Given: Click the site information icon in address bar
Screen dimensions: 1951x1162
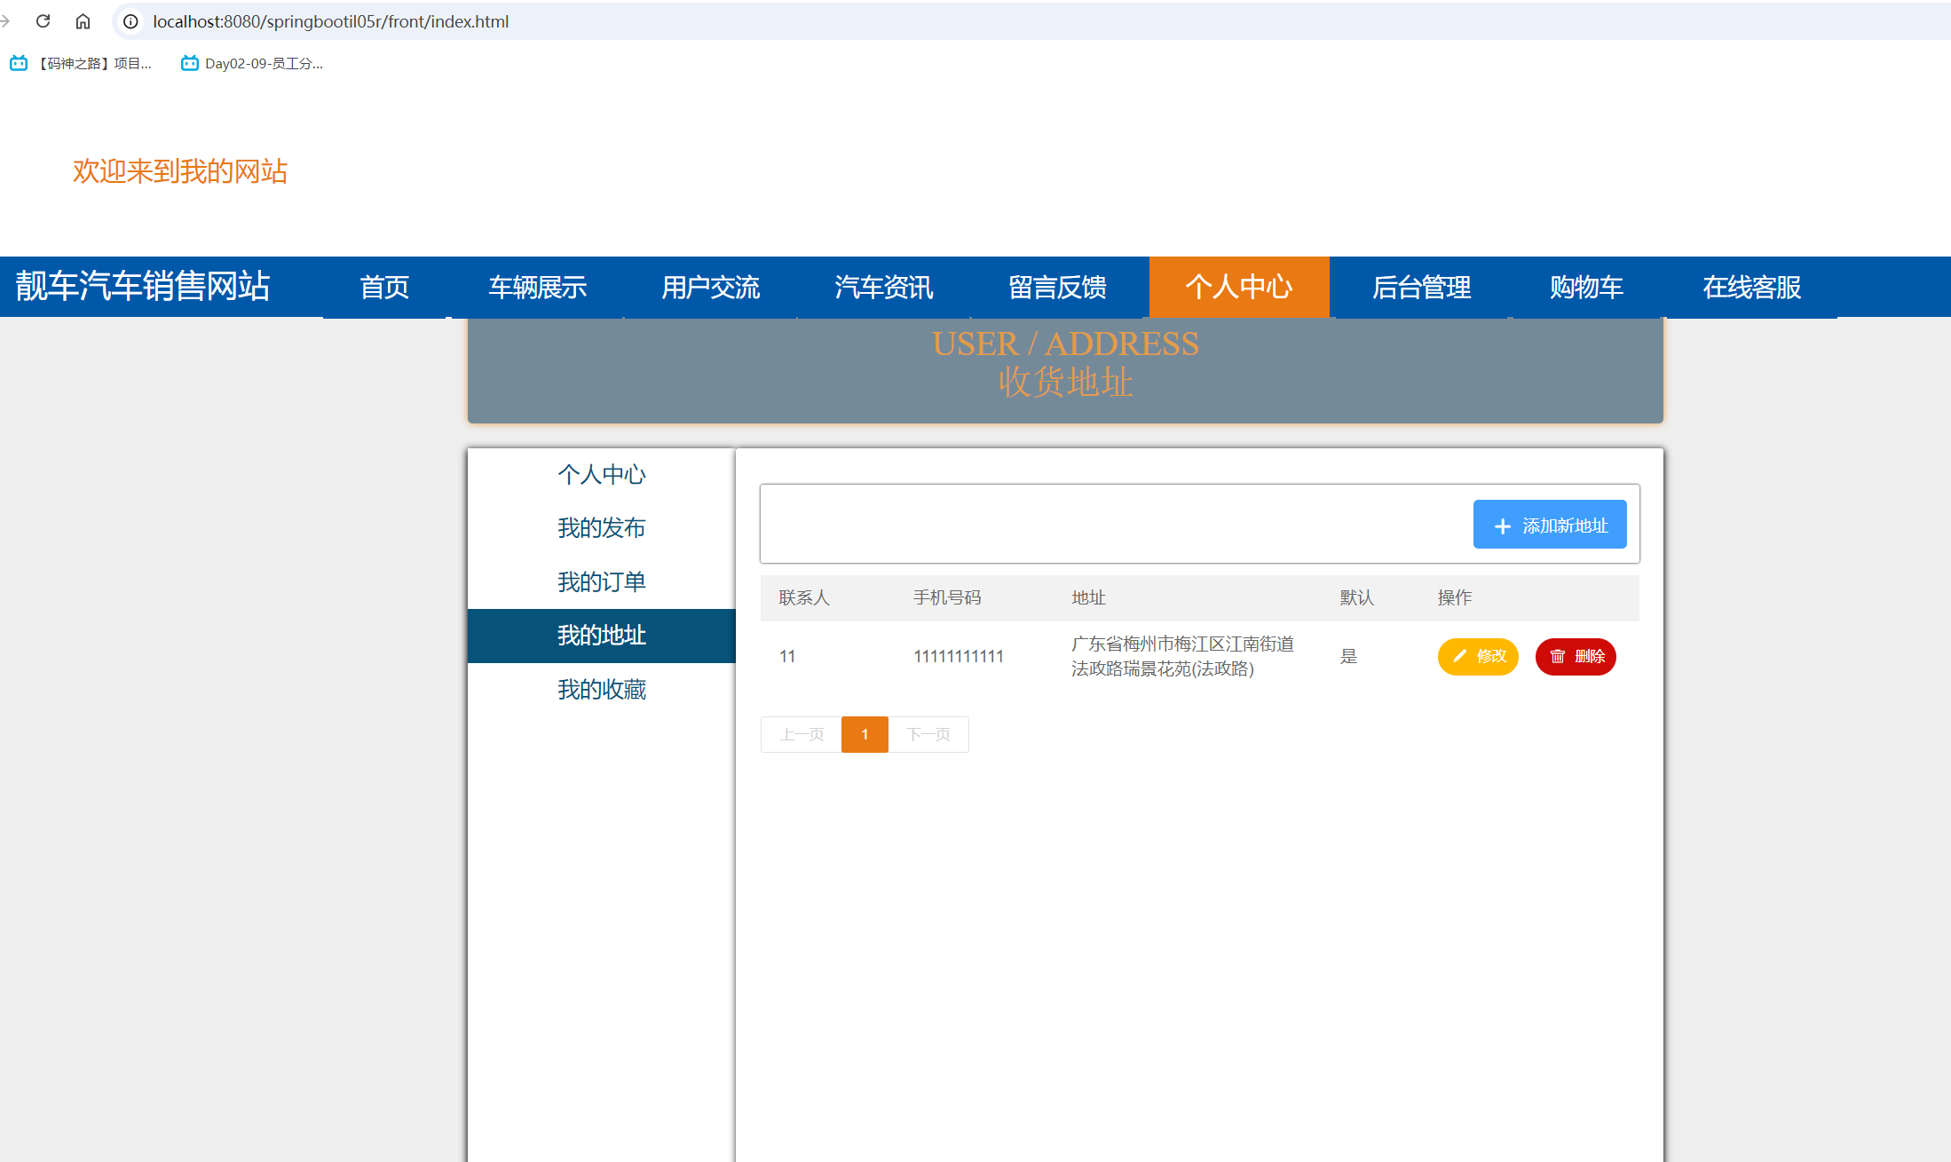Looking at the screenshot, I should pos(130,21).
